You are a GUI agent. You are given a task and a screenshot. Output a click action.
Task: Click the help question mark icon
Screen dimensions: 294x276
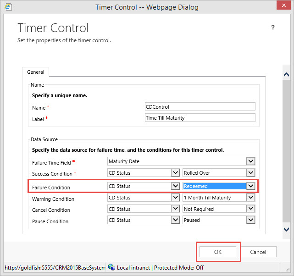click(x=273, y=28)
